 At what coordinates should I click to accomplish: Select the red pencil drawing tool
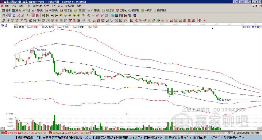pos(4,20)
